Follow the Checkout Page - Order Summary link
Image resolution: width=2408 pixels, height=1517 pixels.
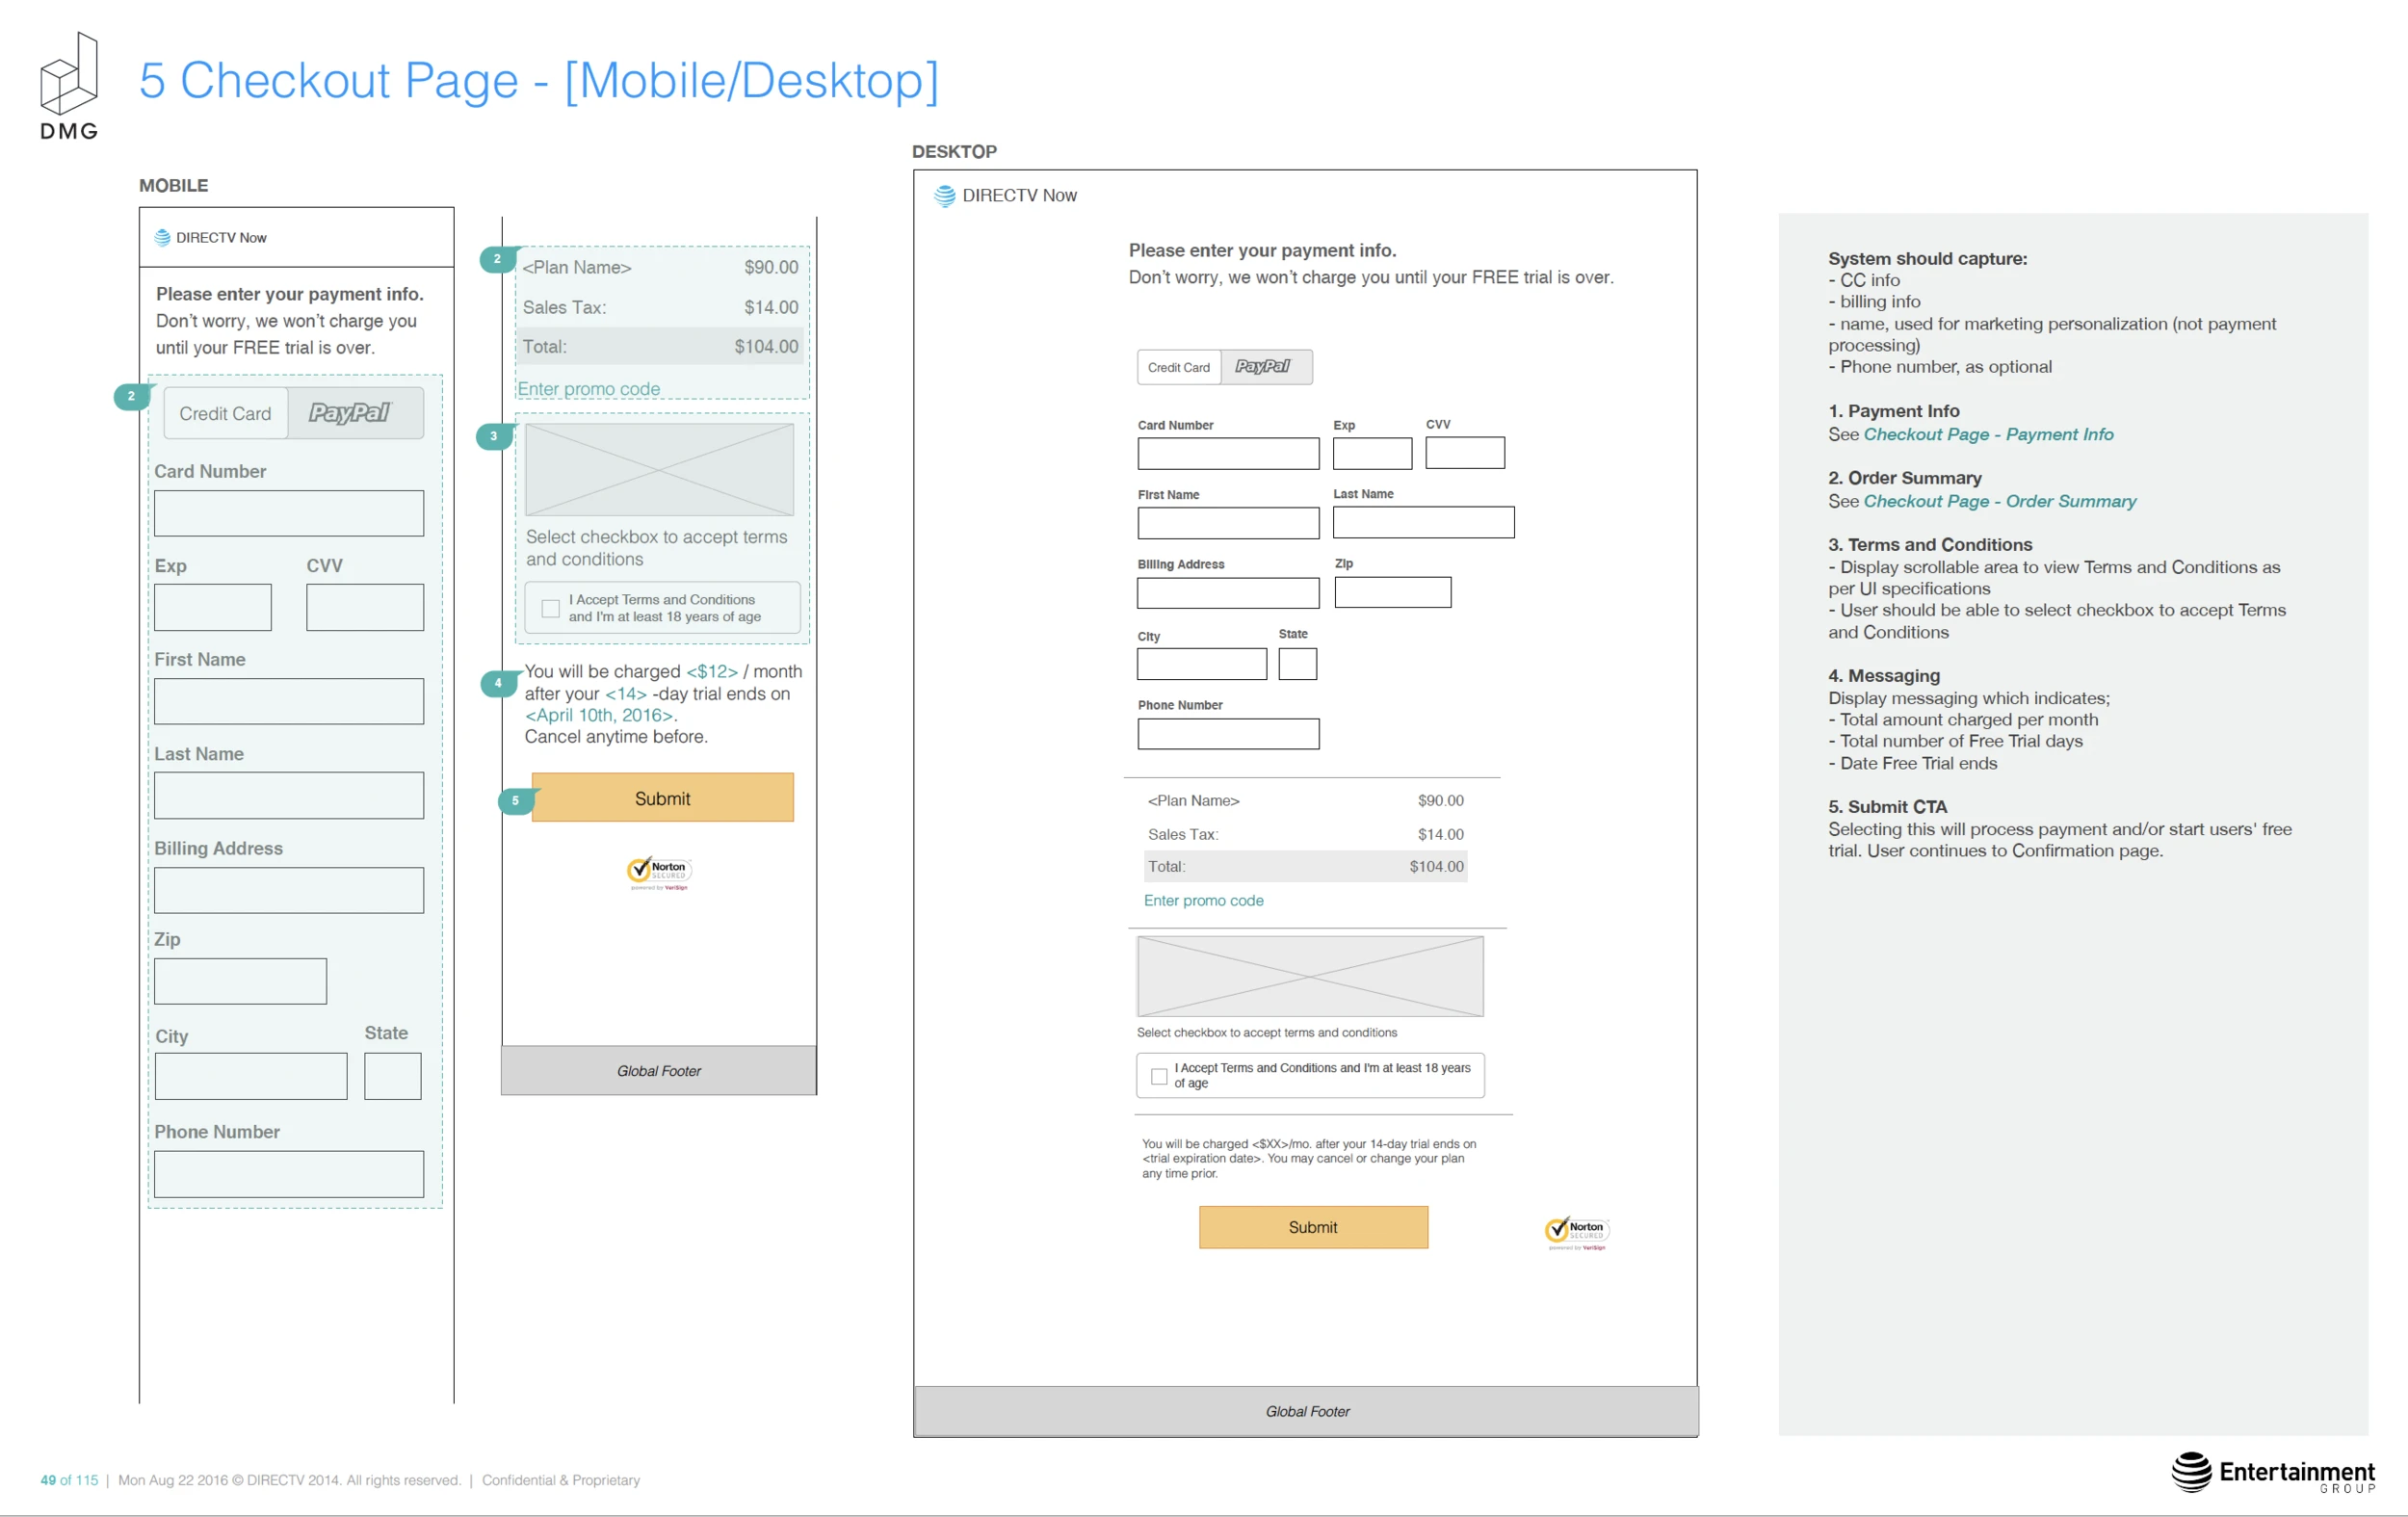click(2000, 502)
